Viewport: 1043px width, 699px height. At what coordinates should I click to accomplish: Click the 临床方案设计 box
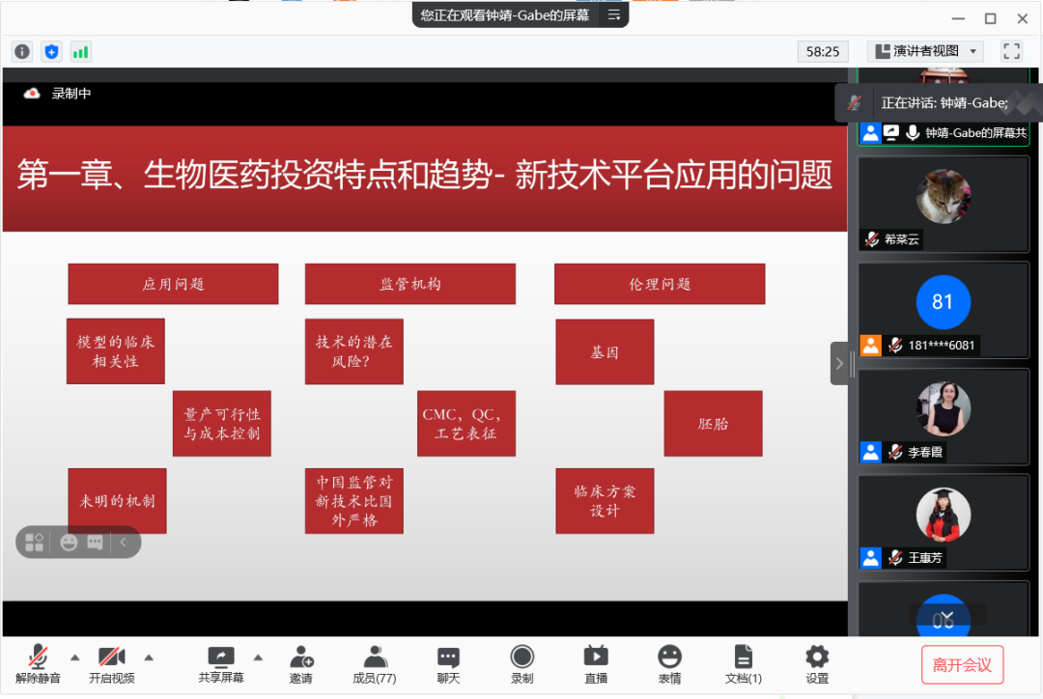tap(605, 501)
